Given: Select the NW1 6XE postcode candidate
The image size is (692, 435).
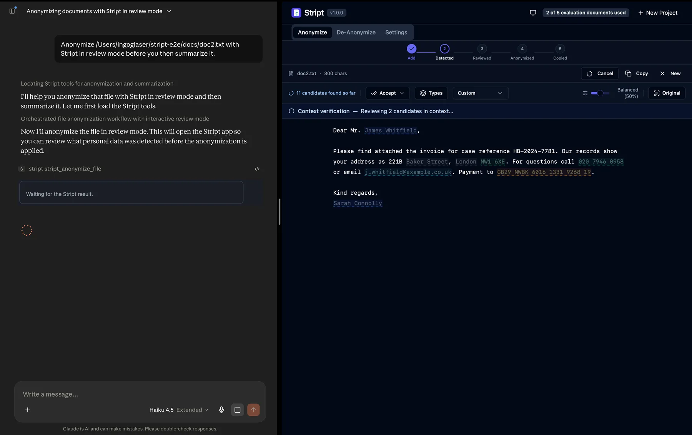Looking at the screenshot, I should [x=492, y=162].
